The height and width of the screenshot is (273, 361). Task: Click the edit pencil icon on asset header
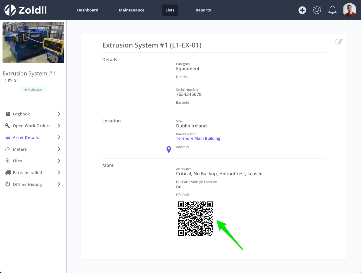coord(339,41)
